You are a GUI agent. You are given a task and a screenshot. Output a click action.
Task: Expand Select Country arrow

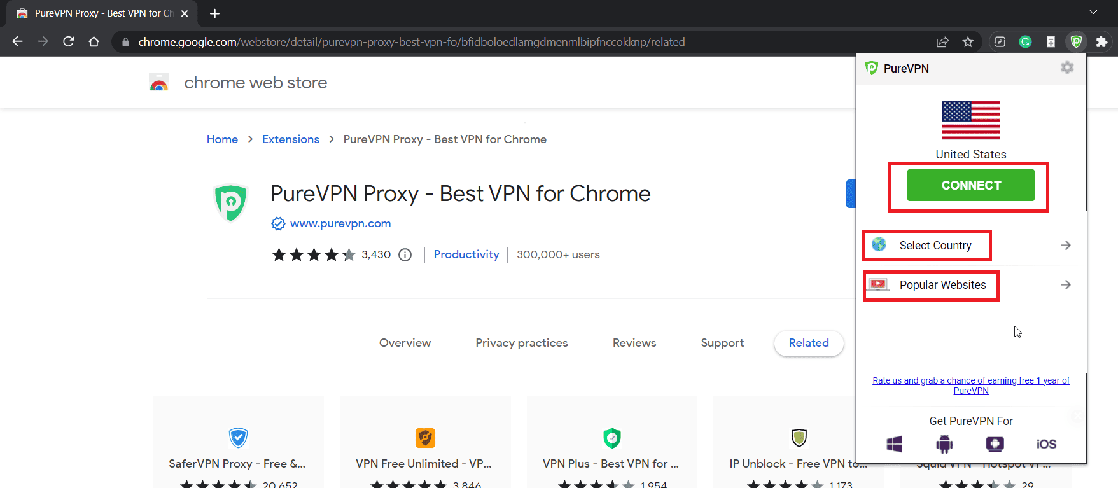tap(1066, 246)
